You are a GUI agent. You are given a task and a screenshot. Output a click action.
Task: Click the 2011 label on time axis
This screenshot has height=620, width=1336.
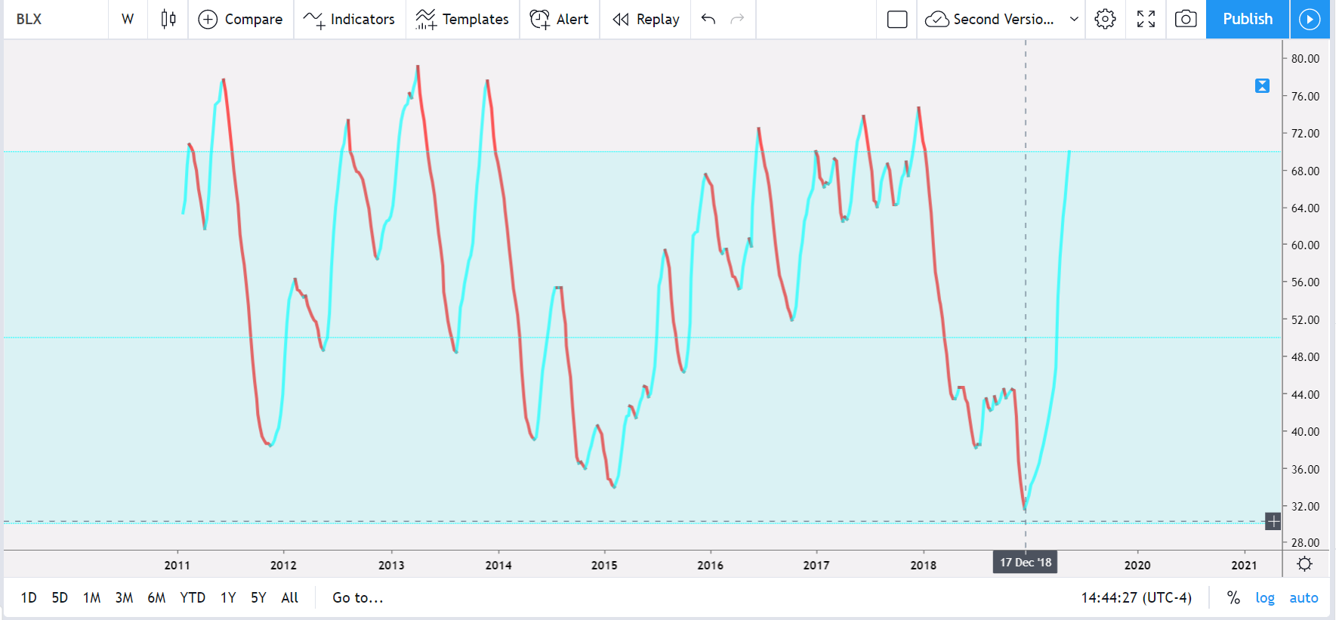click(177, 565)
